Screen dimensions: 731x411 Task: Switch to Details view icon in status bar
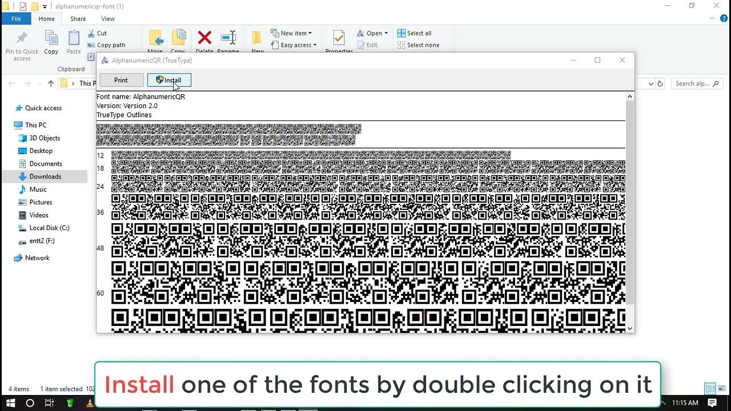click(x=710, y=389)
